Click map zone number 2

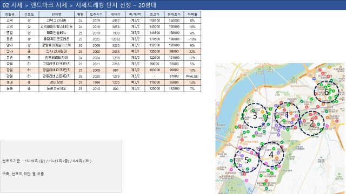pos(311,123)
